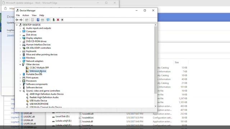This screenshot has height=129, width=230.
Task: Open the Action menu
Action: pos(26,15)
